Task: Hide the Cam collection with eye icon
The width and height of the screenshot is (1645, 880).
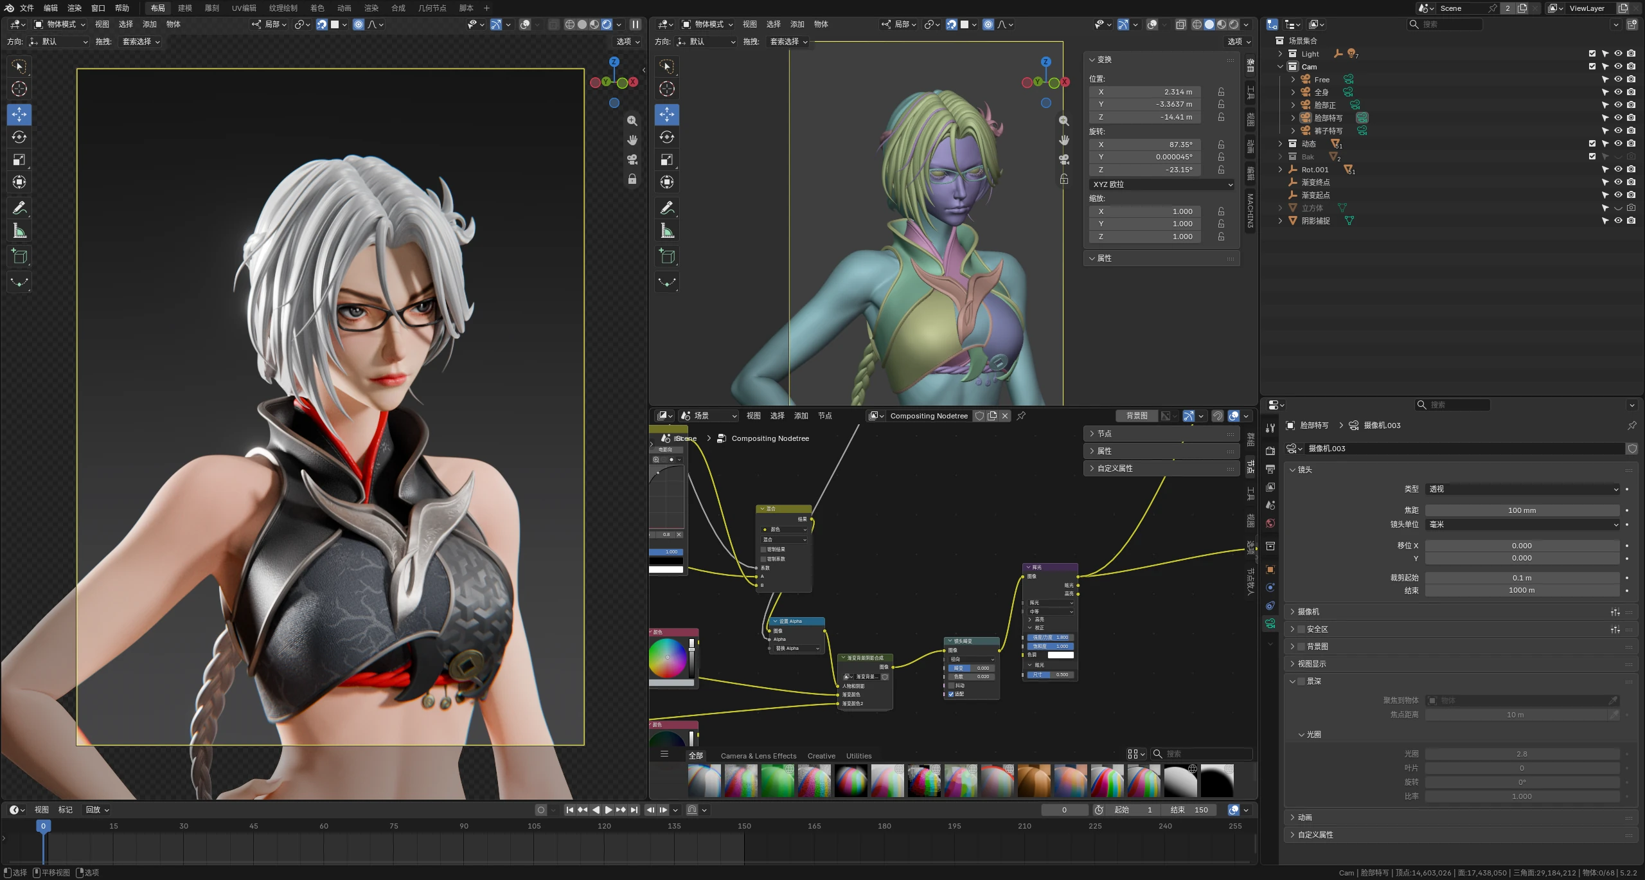Action: 1618,66
